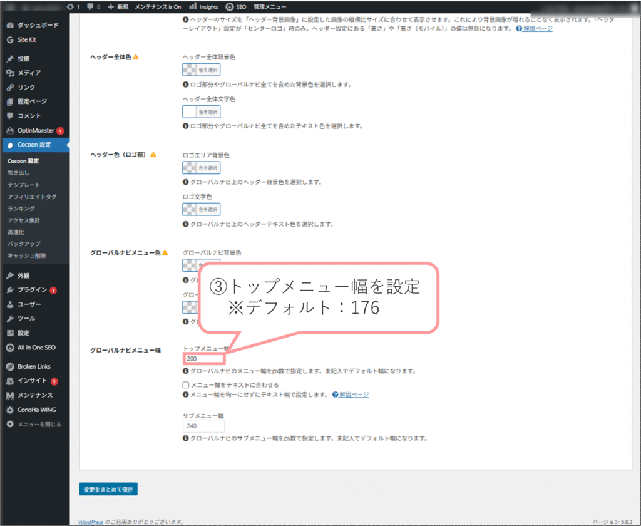
Task: Open the キャッシュ削除 submenu item
Action: [26, 255]
